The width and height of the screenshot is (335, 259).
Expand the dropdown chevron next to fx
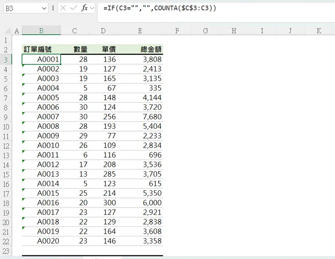tap(92, 8)
